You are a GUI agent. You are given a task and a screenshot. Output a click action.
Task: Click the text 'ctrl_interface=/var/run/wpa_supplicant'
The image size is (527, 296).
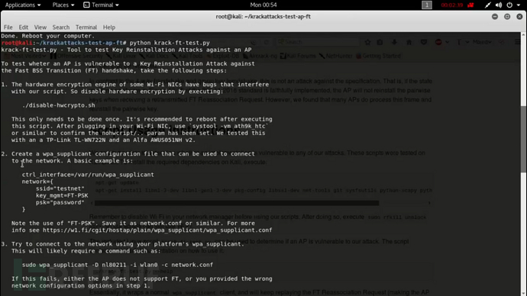[x=88, y=175]
